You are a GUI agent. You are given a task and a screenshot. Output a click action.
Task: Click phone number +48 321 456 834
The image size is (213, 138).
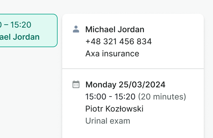coord(118,41)
